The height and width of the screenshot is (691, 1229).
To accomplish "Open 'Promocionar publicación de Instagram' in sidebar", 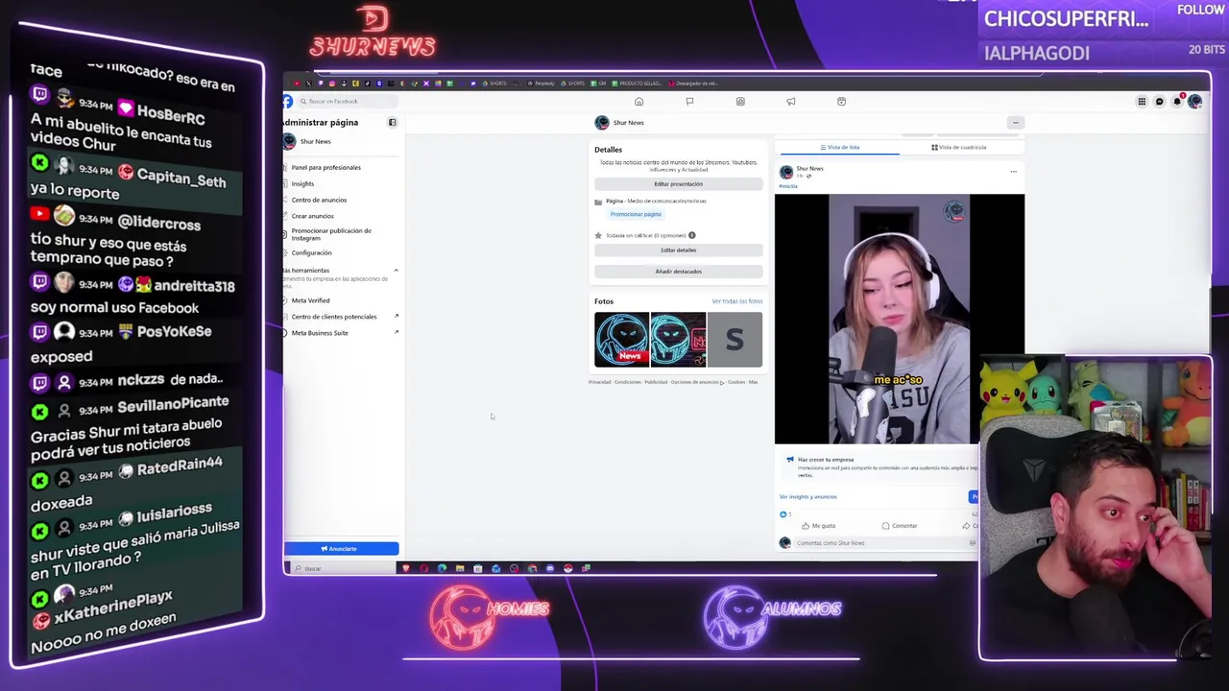I will tap(331, 234).
